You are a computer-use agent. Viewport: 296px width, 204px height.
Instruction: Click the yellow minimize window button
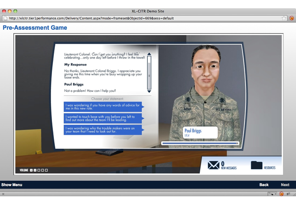point(10,11)
